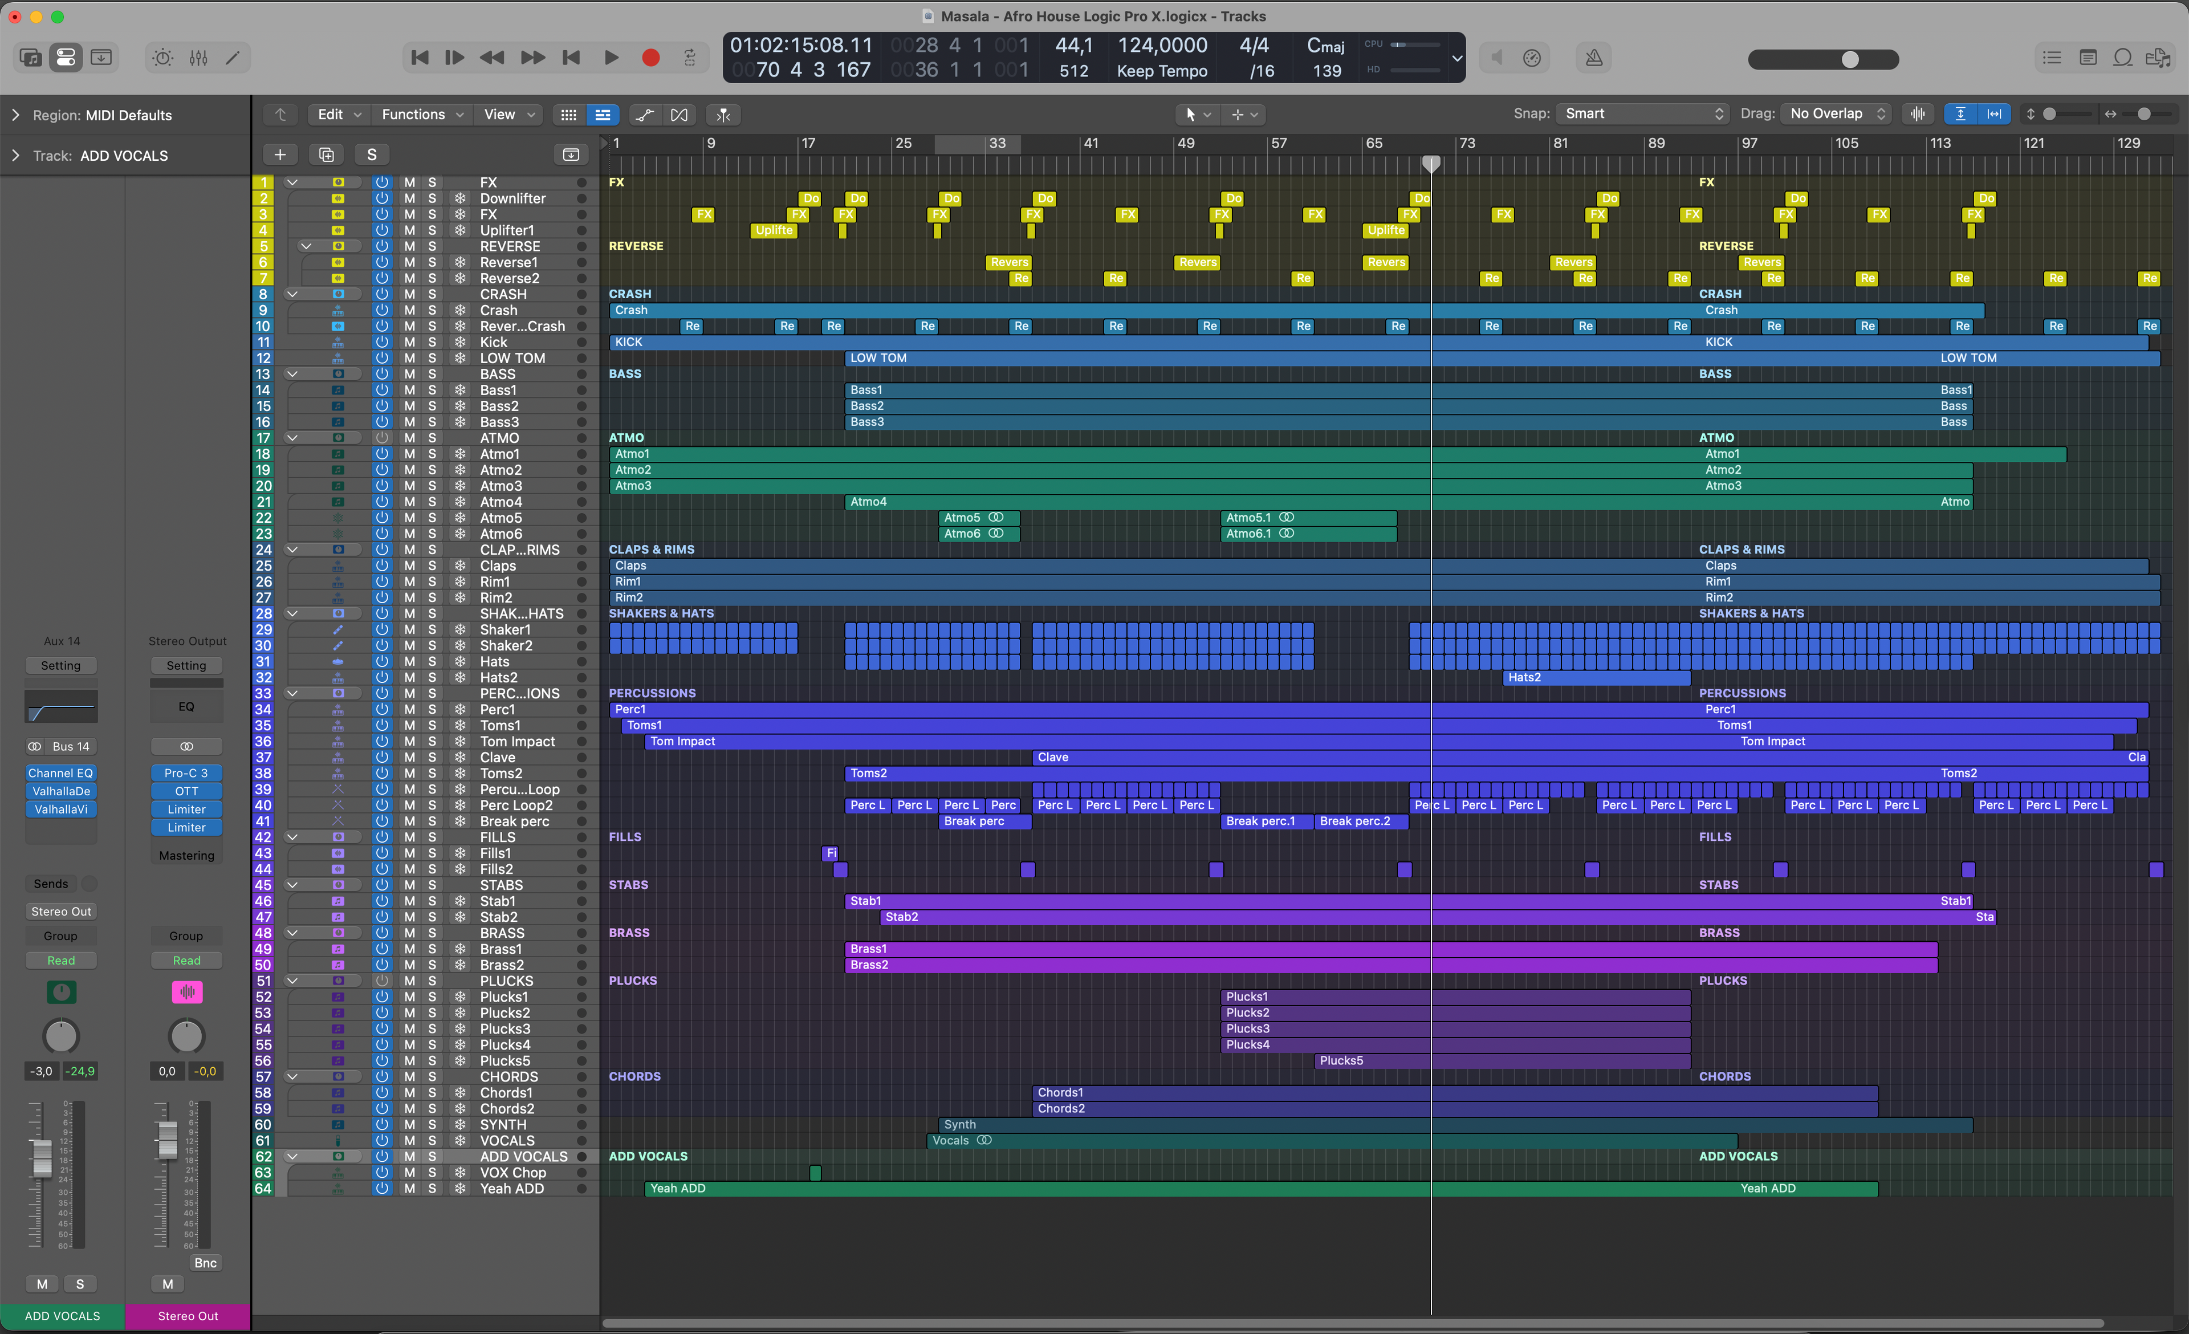Viewport: 2189px width, 1334px height.
Task: Start playback with Play button
Action: 611,58
